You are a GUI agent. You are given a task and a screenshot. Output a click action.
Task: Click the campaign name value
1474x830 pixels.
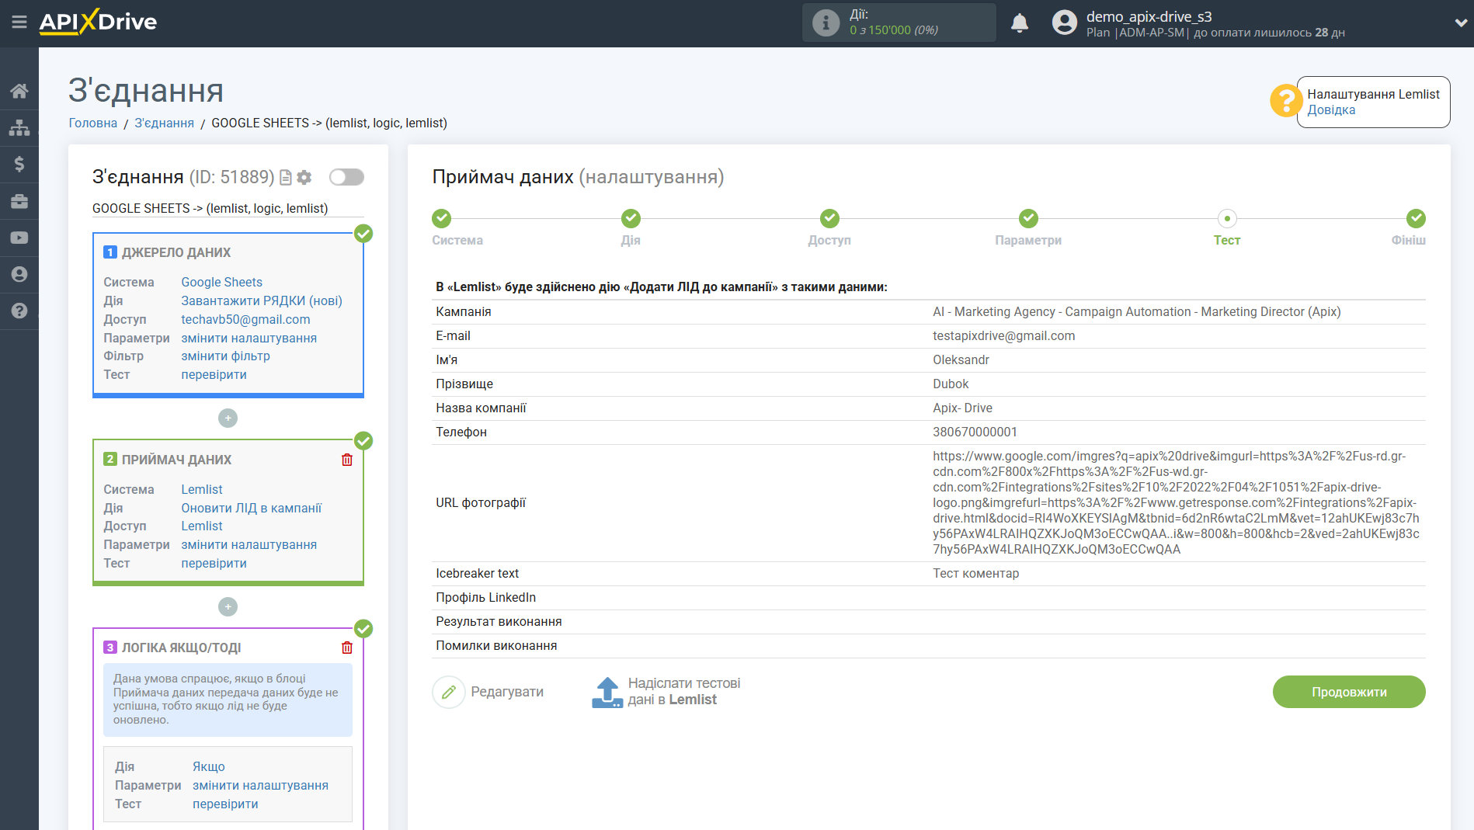(x=1136, y=312)
